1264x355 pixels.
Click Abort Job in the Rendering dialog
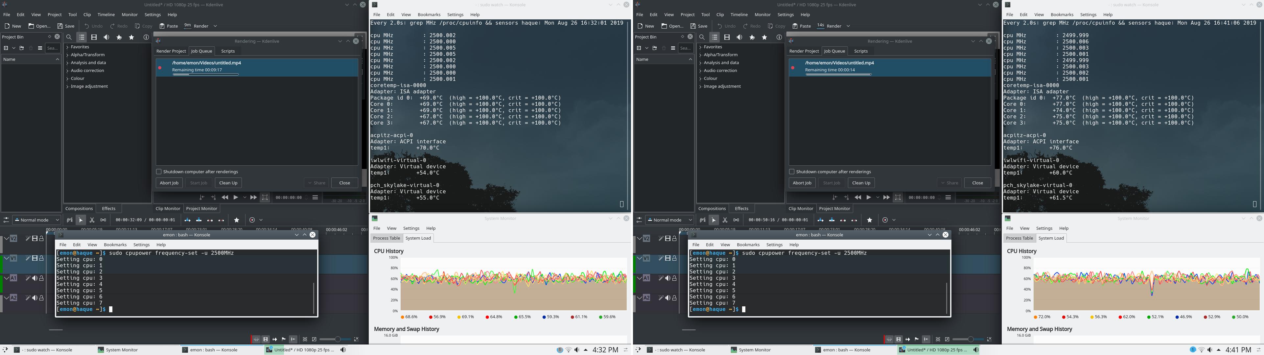(x=169, y=183)
